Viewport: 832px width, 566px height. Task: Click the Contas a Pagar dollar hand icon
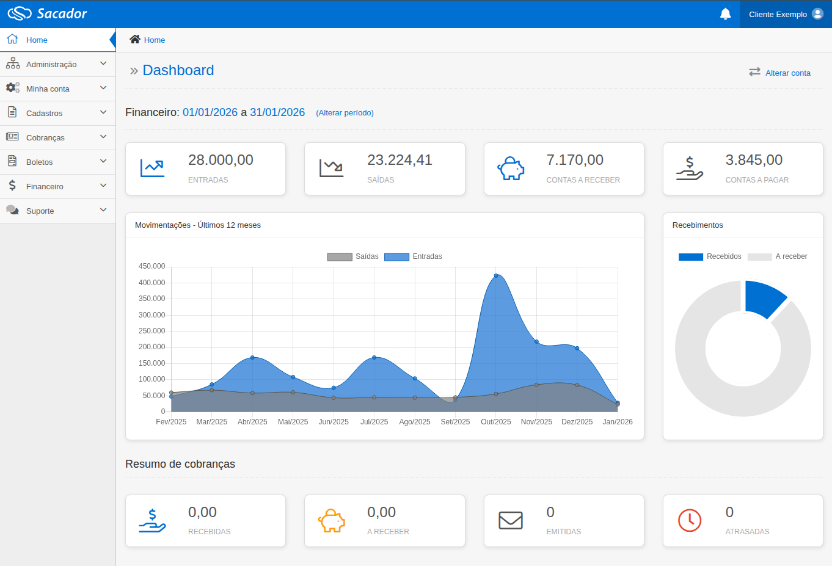[x=689, y=170]
